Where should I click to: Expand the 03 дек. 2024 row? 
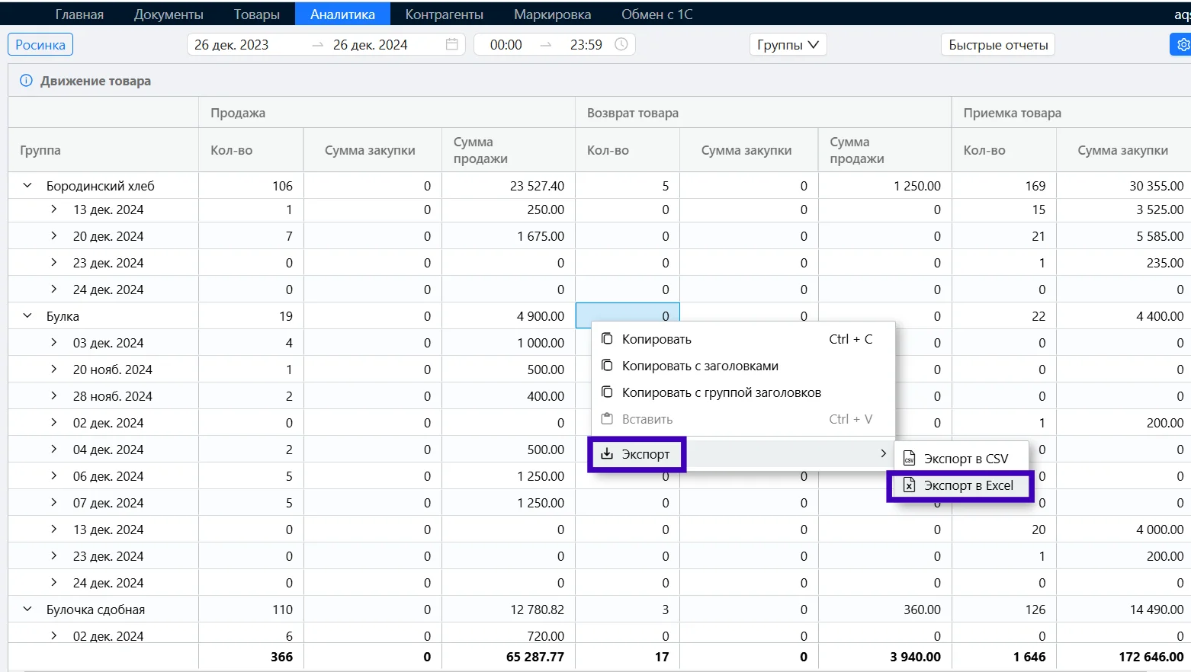click(53, 342)
